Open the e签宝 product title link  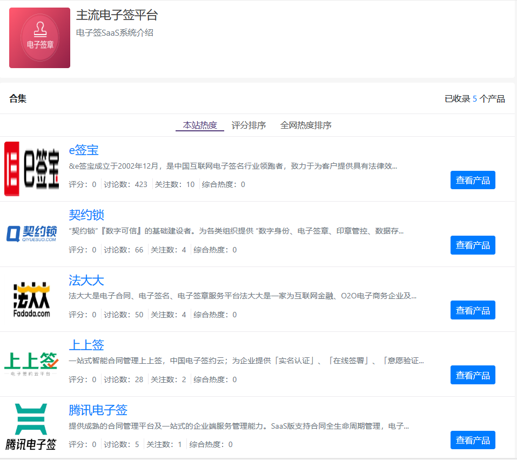pyautogui.click(x=84, y=150)
